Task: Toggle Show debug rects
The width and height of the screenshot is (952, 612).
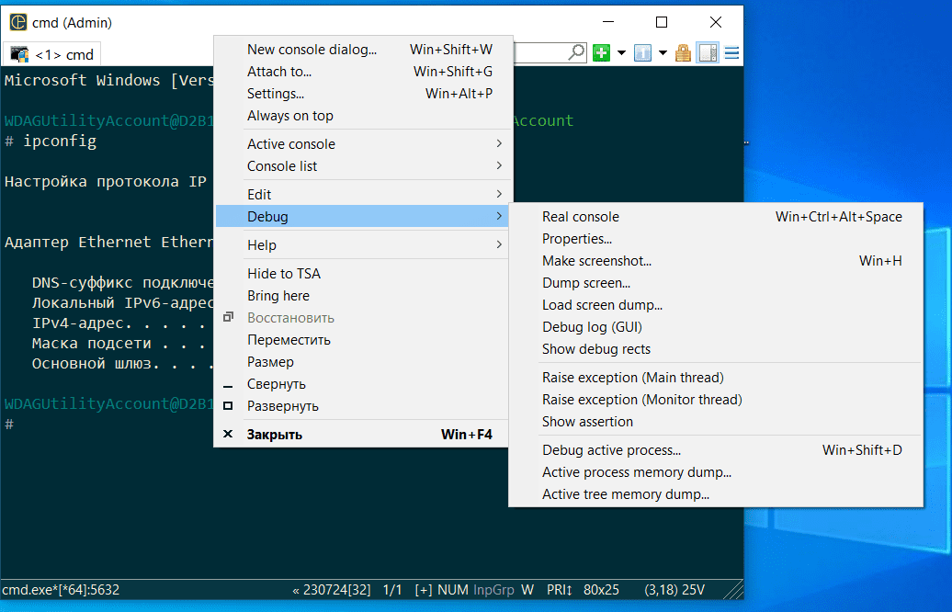Action: [x=717, y=349]
